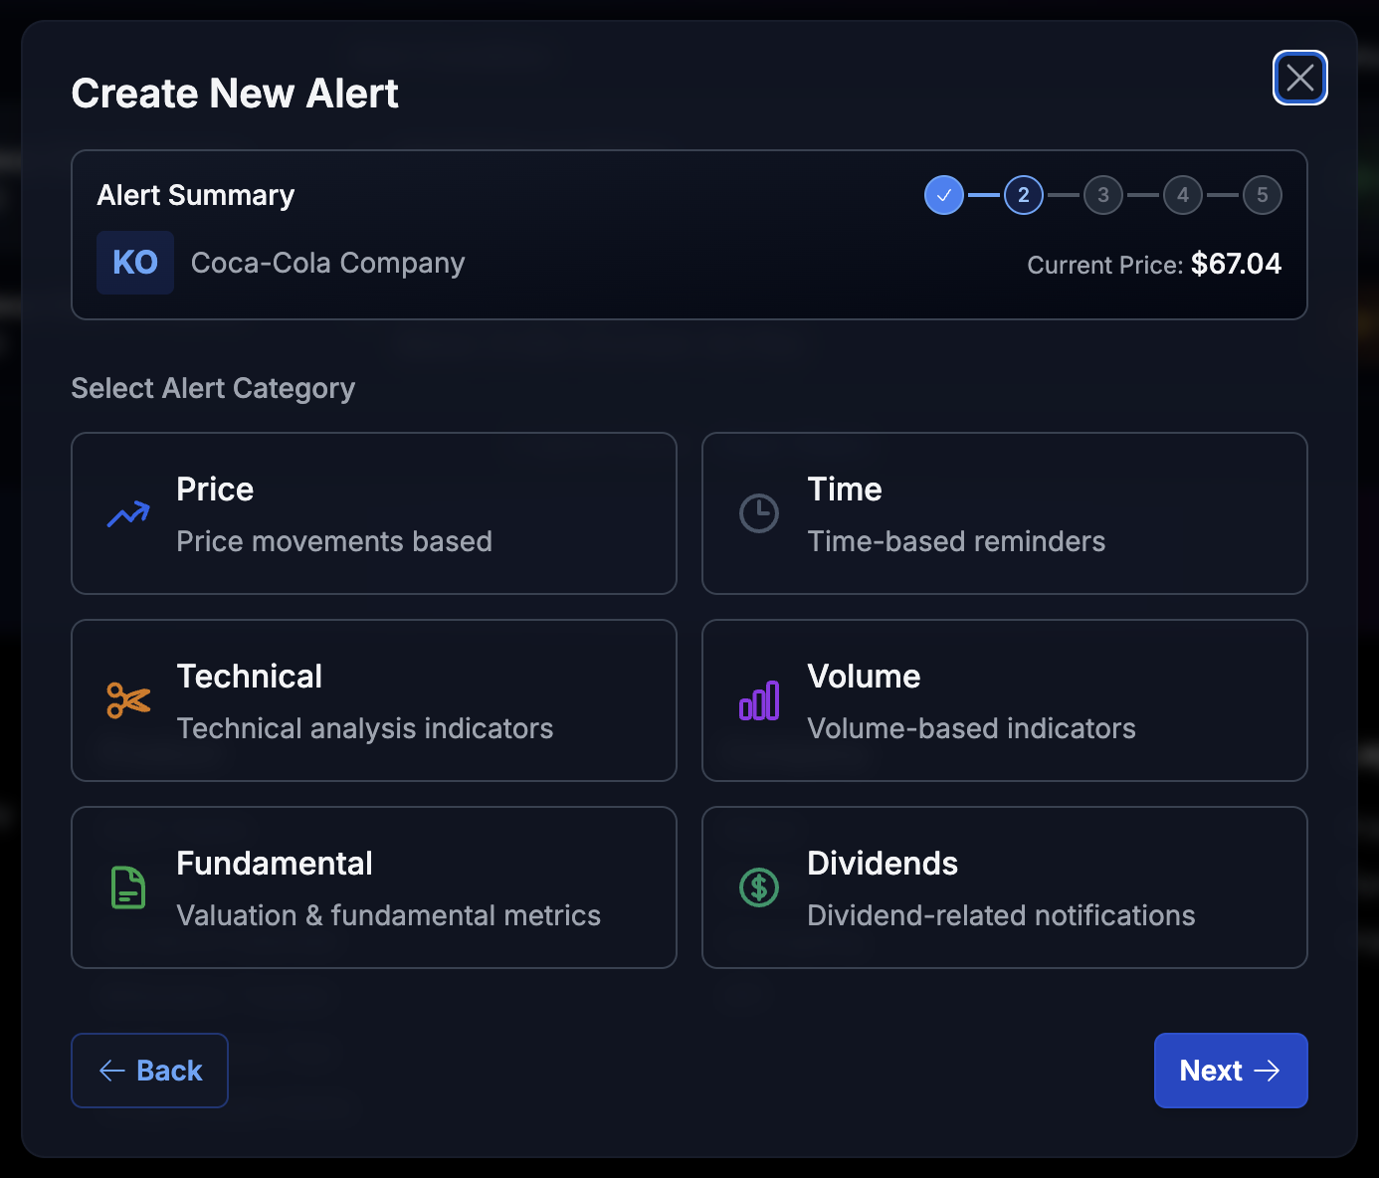
Task: Choose the Volume-based indicators category
Action: pos(1004,700)
